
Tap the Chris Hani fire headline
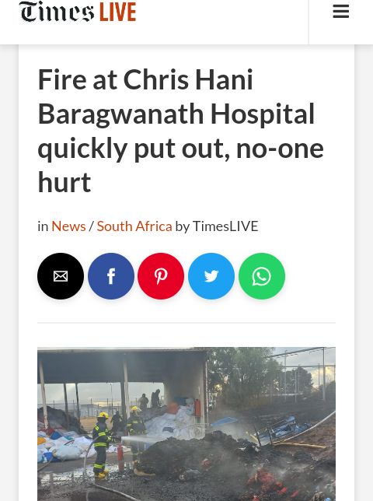180,131
